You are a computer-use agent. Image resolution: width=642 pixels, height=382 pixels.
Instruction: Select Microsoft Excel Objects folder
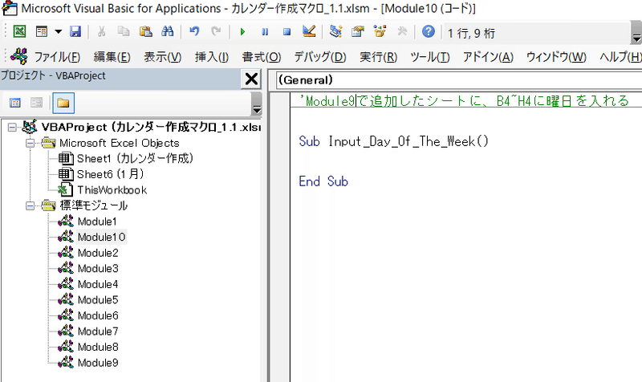pos(119,143)
